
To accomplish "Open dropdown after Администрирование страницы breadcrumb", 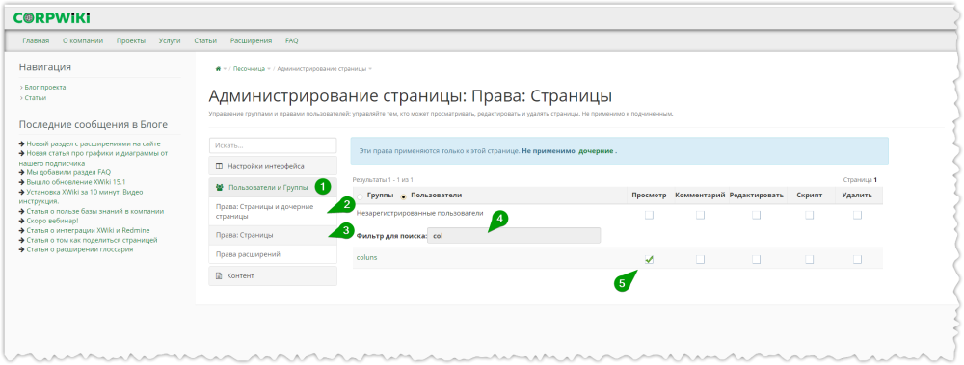I will [370, 68].
